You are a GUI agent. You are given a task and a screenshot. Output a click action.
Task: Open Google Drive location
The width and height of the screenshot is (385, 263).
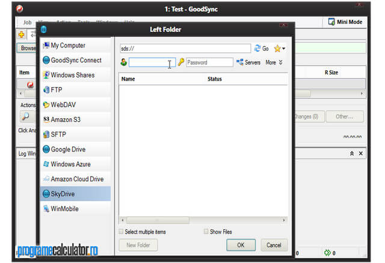tap(75, 150)
